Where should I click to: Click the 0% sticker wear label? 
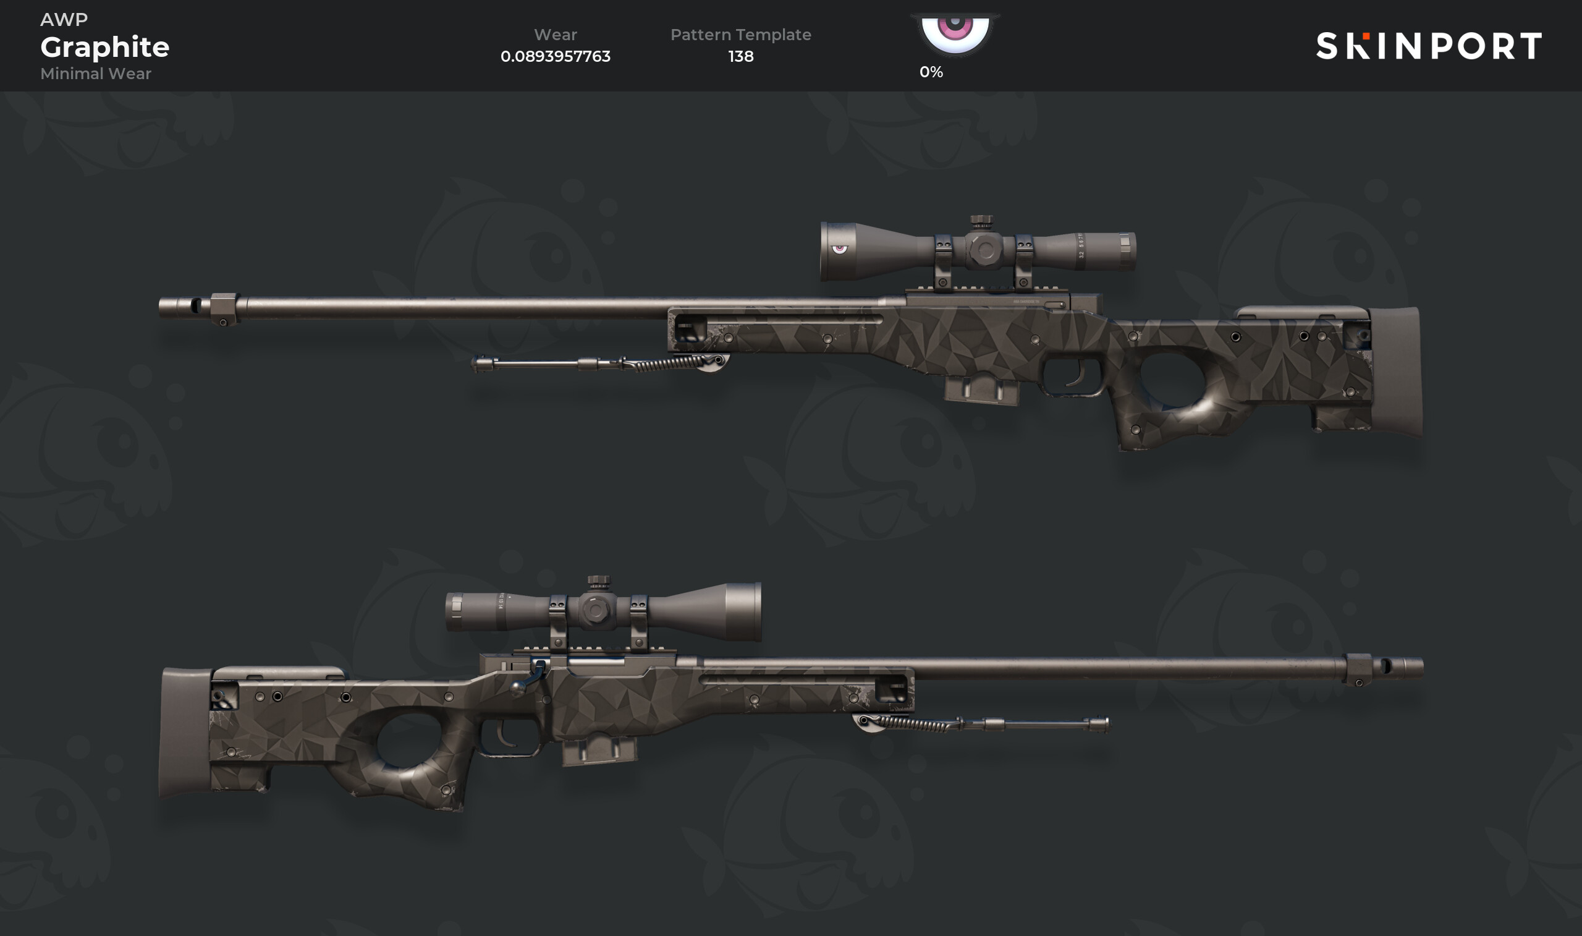click(931, 72)
